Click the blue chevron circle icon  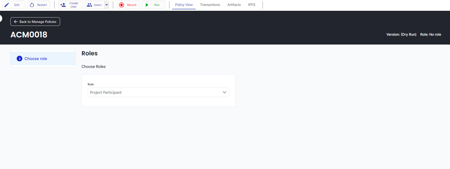(20, 59)
